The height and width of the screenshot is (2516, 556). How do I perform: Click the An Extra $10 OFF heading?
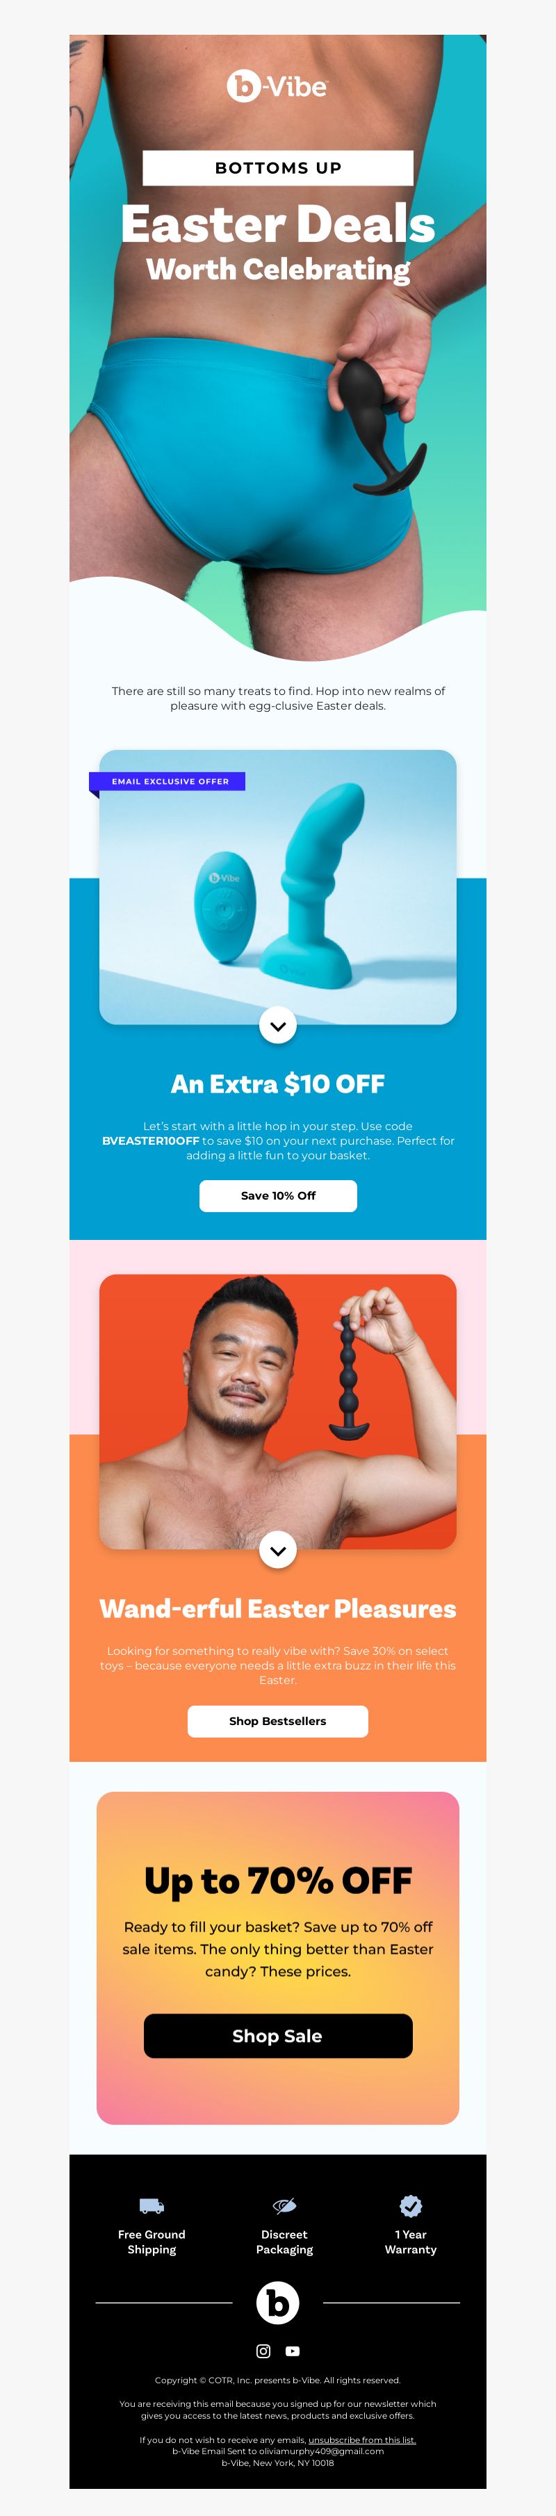tap(277, 1084)
